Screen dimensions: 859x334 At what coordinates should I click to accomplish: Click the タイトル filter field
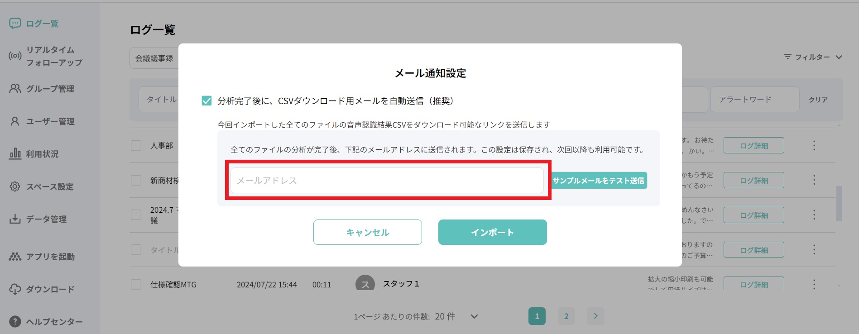158,99
